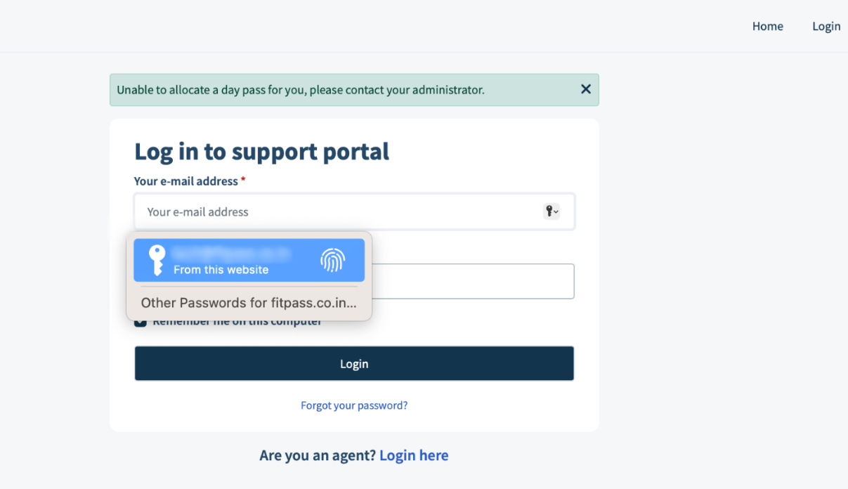Follow the agent "Login here" link
Screen dimensions: 848x489
(x=414, y=455)
